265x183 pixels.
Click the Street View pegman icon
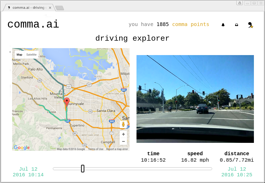click(x=123, y=125)
